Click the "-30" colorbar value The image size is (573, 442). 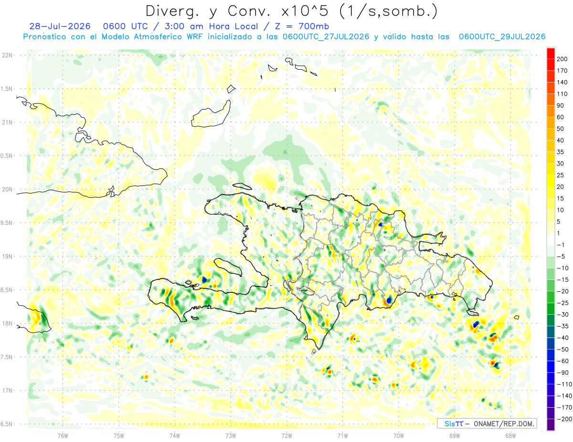562,315
